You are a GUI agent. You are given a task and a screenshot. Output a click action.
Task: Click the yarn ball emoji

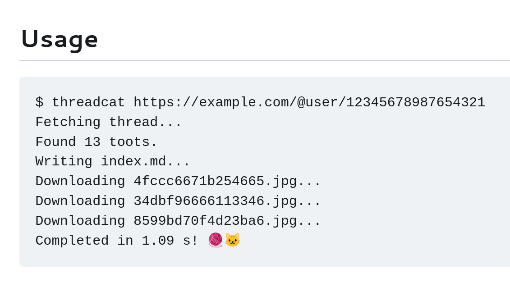pos(216,240)
